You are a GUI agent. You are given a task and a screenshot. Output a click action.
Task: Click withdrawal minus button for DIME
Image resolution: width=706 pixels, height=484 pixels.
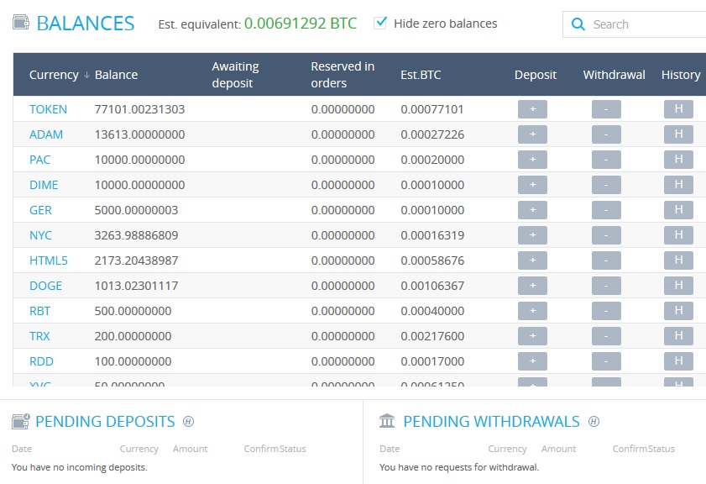click(606, 185)
